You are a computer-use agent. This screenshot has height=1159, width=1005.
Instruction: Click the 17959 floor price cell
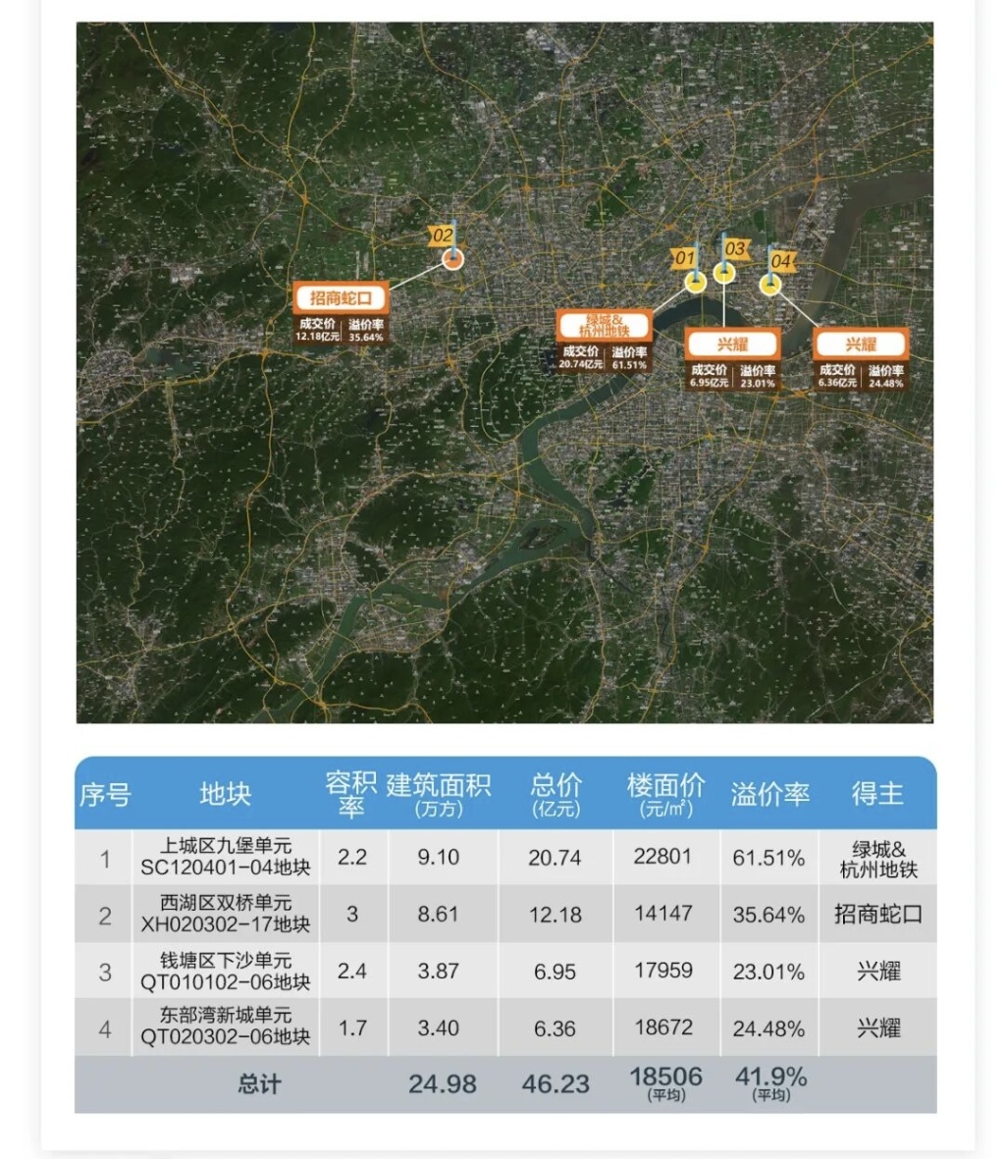[665, 972]
